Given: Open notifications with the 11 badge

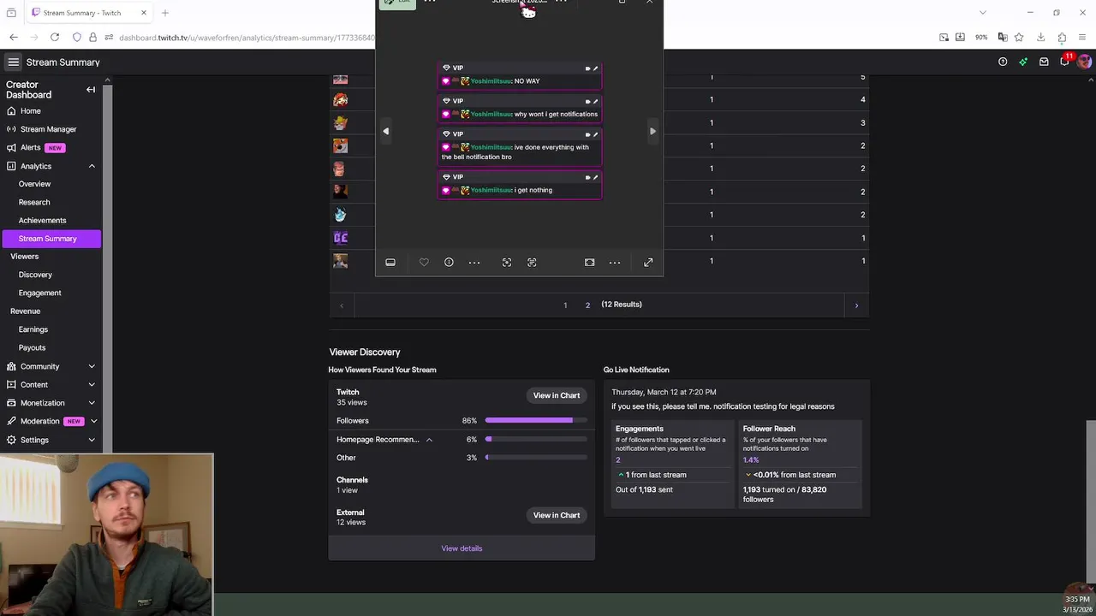Looking at the screenshot, I should click(1065, 61).
